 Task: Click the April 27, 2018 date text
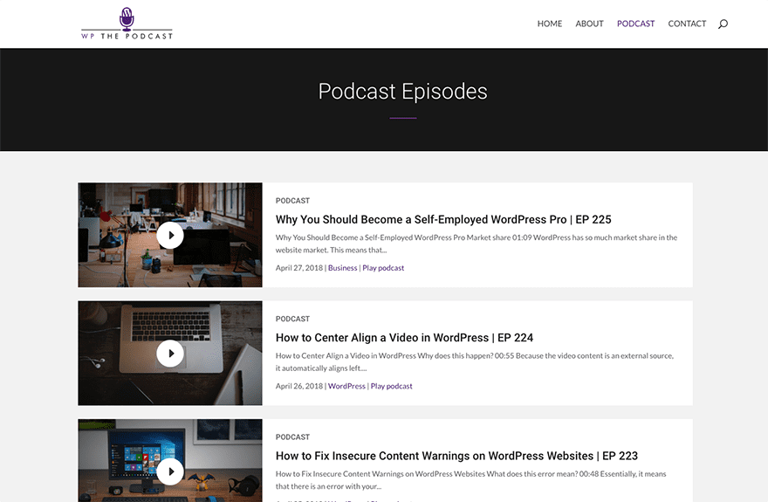(299, 268)
